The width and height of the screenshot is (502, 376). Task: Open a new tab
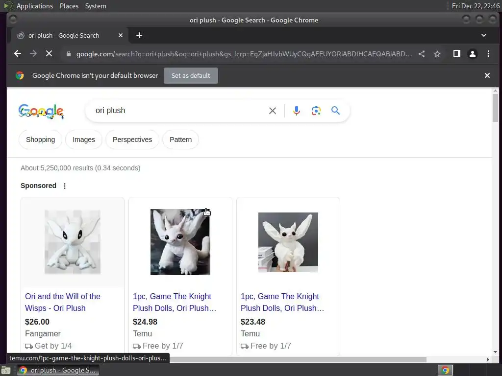(139, 35)
